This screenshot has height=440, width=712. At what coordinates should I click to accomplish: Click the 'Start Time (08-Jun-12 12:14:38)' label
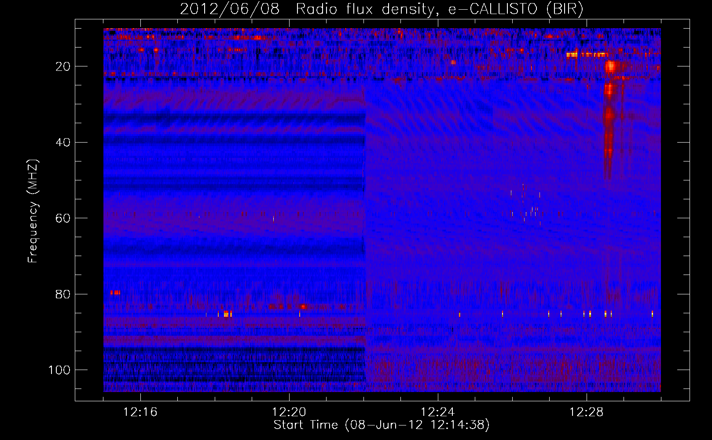coord(382,425)
